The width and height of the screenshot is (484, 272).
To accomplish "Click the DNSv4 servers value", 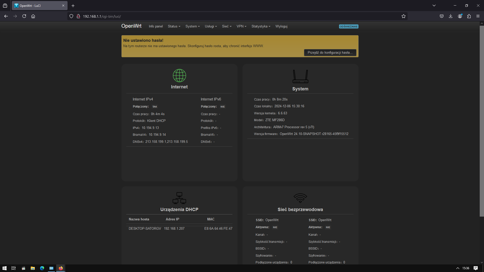I will [x=166, y=142].
